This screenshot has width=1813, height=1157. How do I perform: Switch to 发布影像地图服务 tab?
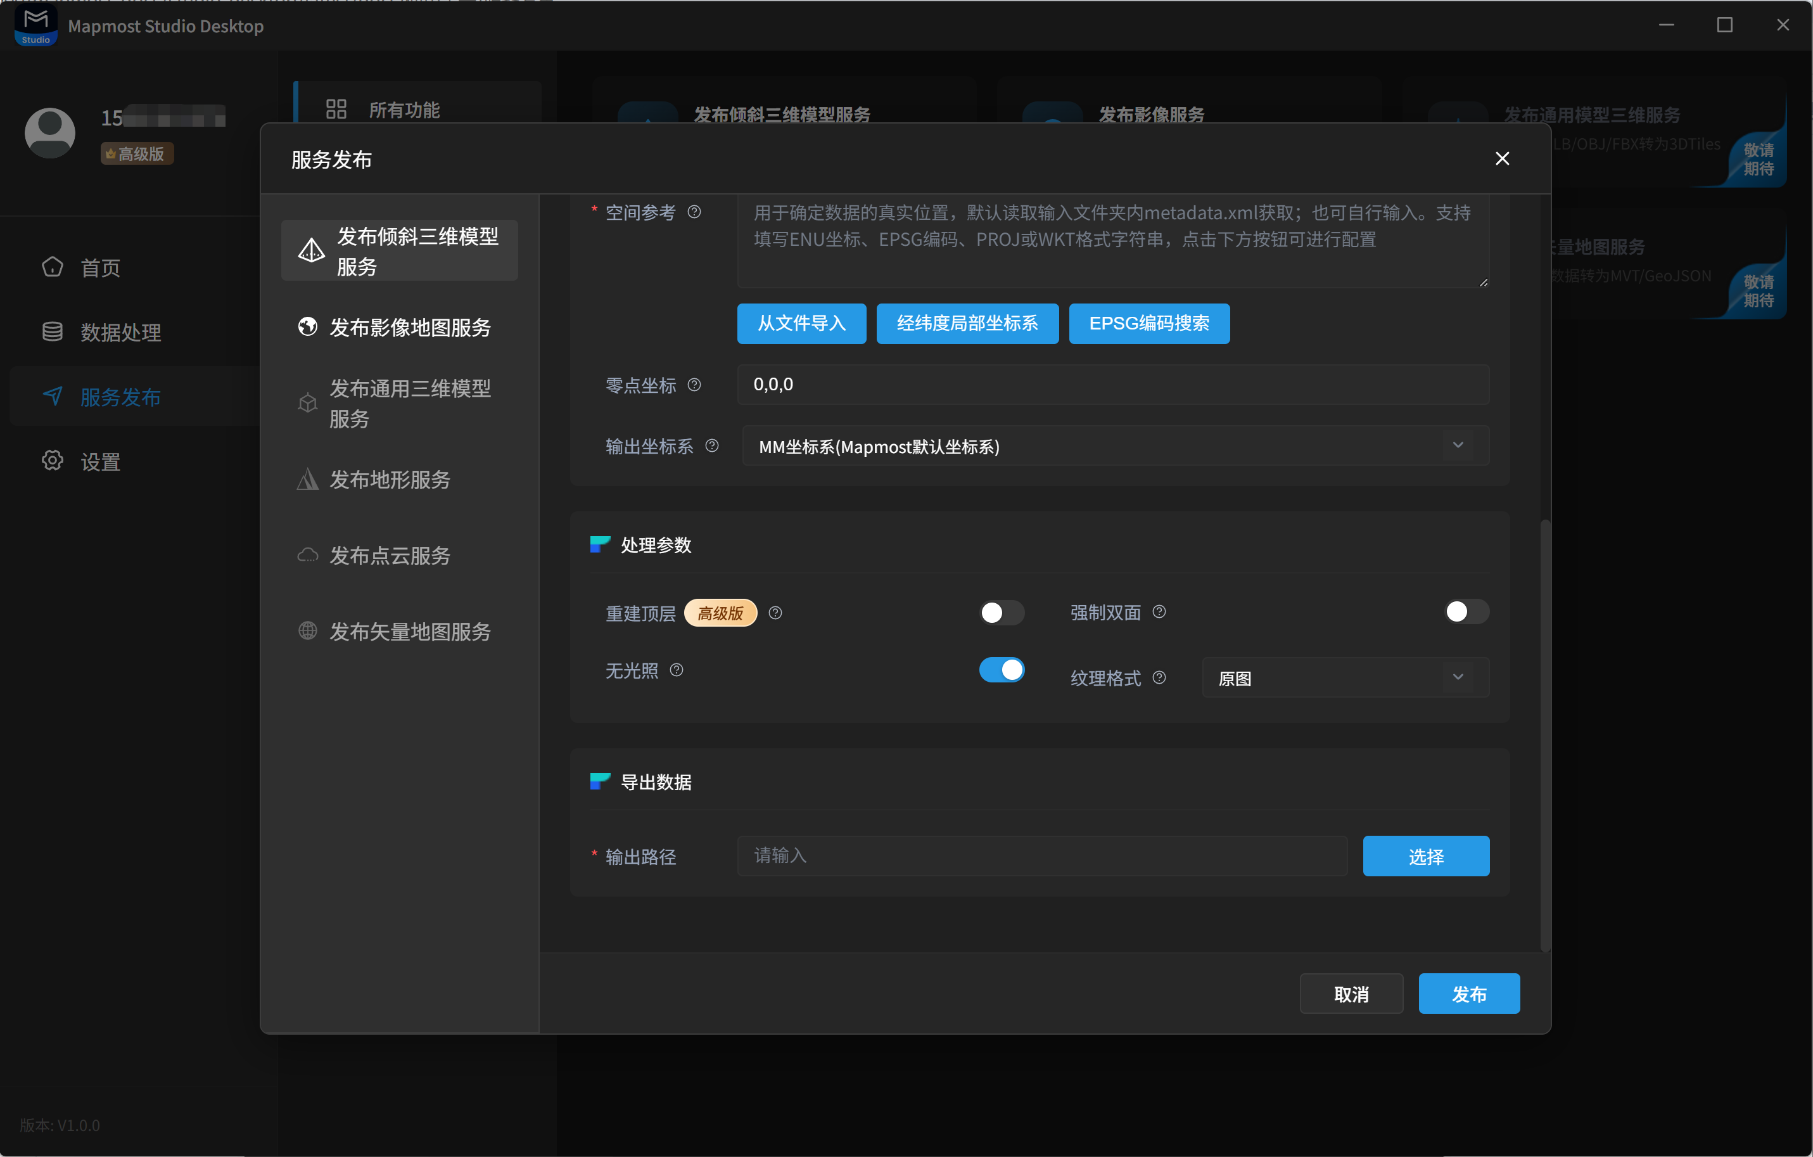pyautogui.click(x=399, y=327)
